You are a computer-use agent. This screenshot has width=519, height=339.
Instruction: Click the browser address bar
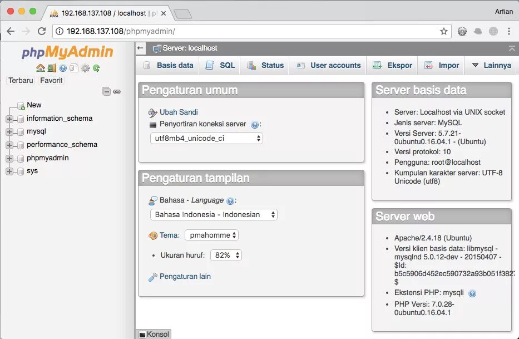(x=251, y=31)
